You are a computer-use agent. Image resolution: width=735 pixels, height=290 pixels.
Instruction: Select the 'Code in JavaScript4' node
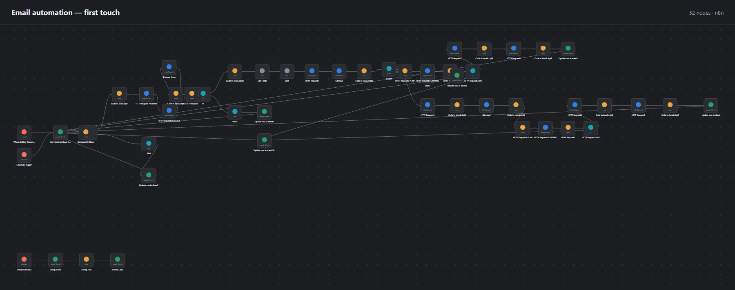click(x=457, y=106)
